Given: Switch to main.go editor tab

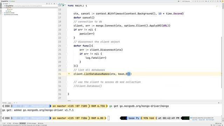Looking at the screenshot, I should pyautogui.click(x=62, y=3).
